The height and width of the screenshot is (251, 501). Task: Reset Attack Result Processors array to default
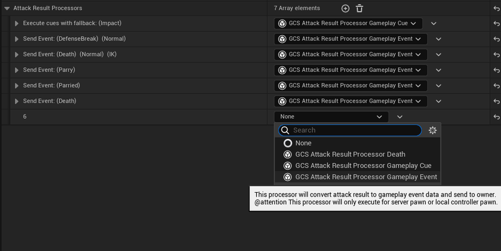pyautogui.click(x=496, y=9)
